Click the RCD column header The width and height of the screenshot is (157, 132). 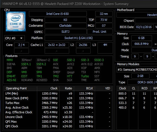tap(144, 88)
